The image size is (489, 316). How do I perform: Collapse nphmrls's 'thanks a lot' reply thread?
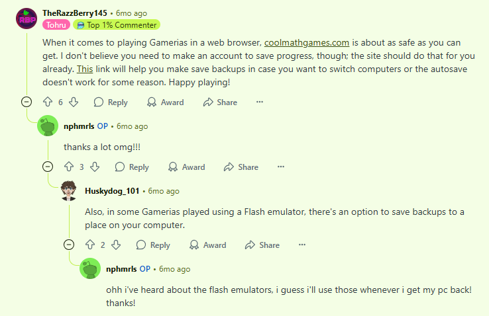point(47,167)
